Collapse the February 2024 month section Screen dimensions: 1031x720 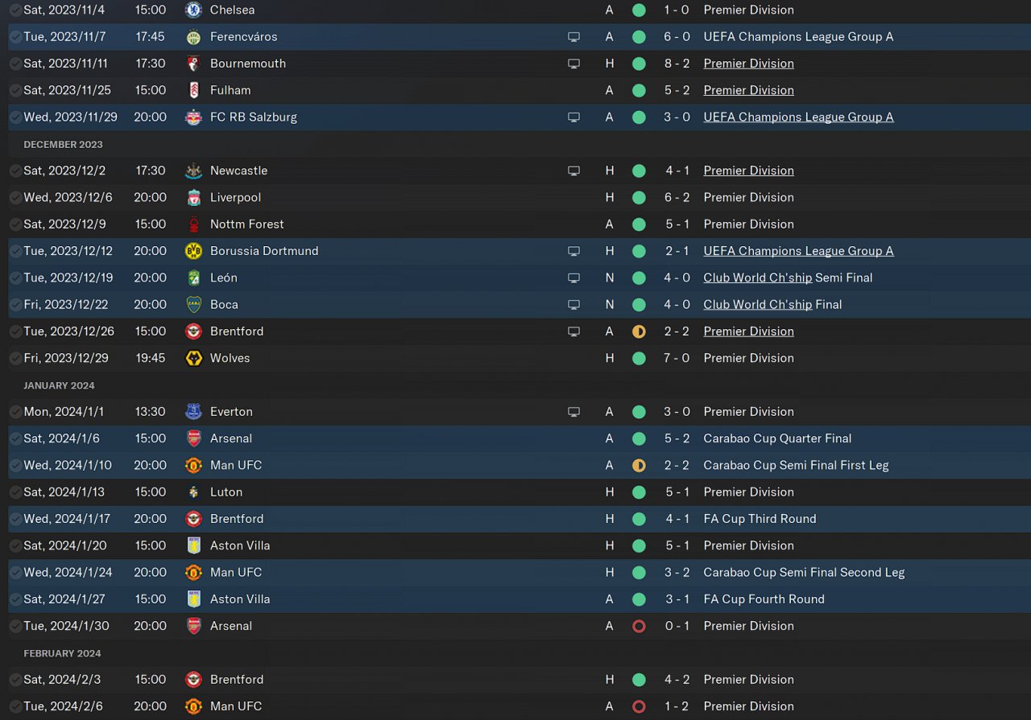pos(62,653)
